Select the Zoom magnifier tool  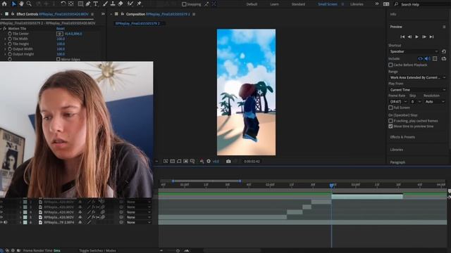29,4
